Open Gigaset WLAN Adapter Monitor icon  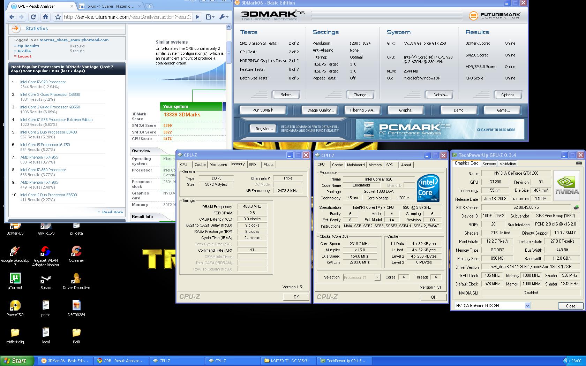pos(46,256)
